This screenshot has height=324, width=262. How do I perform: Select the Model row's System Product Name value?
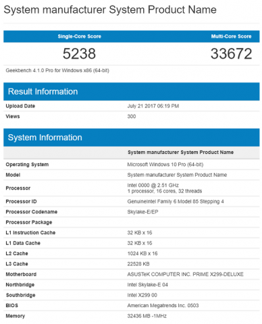177,175
